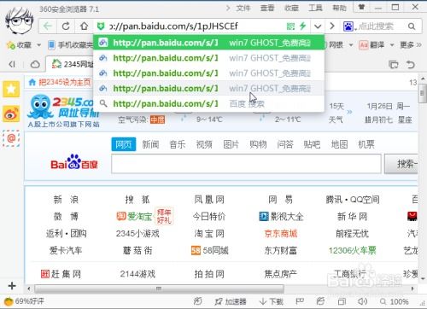Image resolution: width=427 pixels, height=309 pixels.
Task: Open the 工具 menu
Action: pos(315,9)
